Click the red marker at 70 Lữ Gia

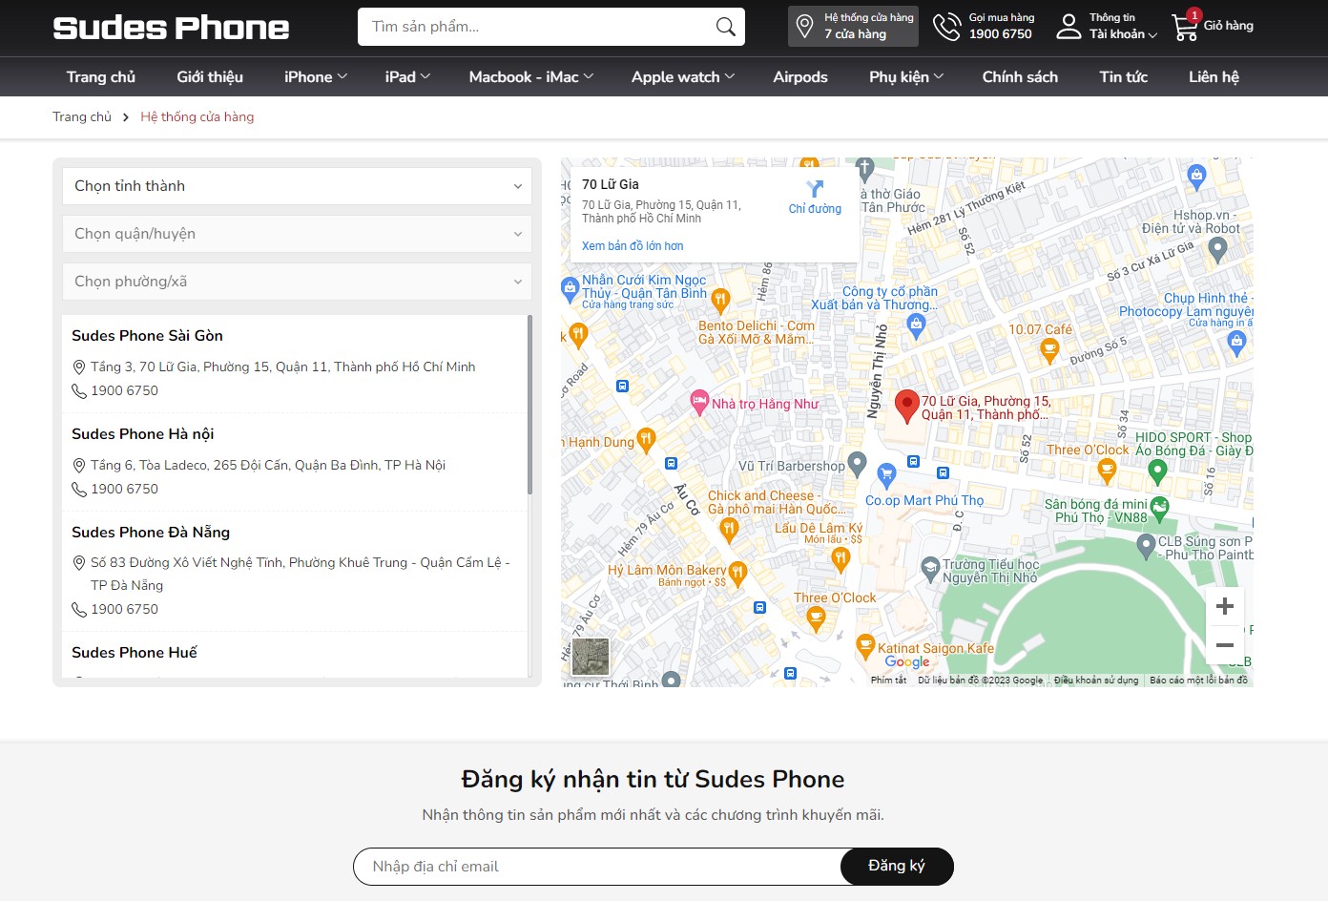tap(906, 406)
